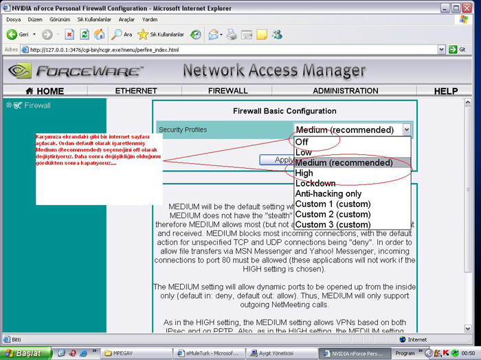Select High security profile option
Viewport: 481px width, 360px height.
click(x=352, y=173)
